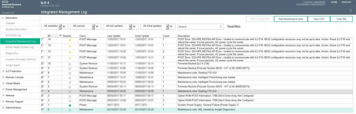Click into the Search input field

[198, 27]
